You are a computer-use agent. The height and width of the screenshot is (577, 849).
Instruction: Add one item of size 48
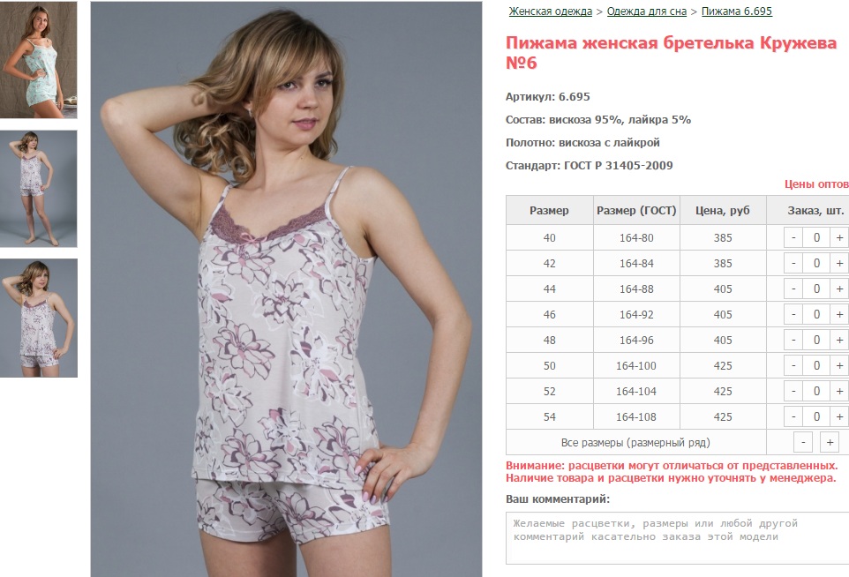[839, 340]
